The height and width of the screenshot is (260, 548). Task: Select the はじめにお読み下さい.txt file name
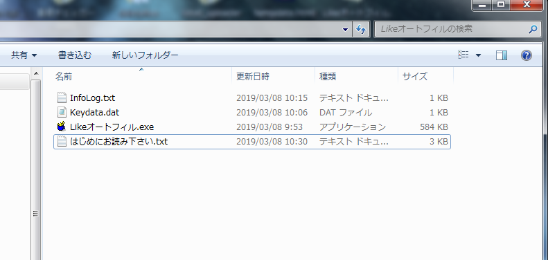tap(119, 141)
